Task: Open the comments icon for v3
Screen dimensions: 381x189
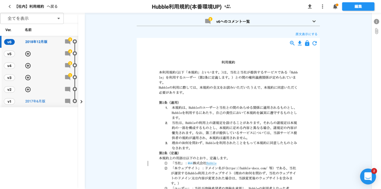Action: point(68,77)
